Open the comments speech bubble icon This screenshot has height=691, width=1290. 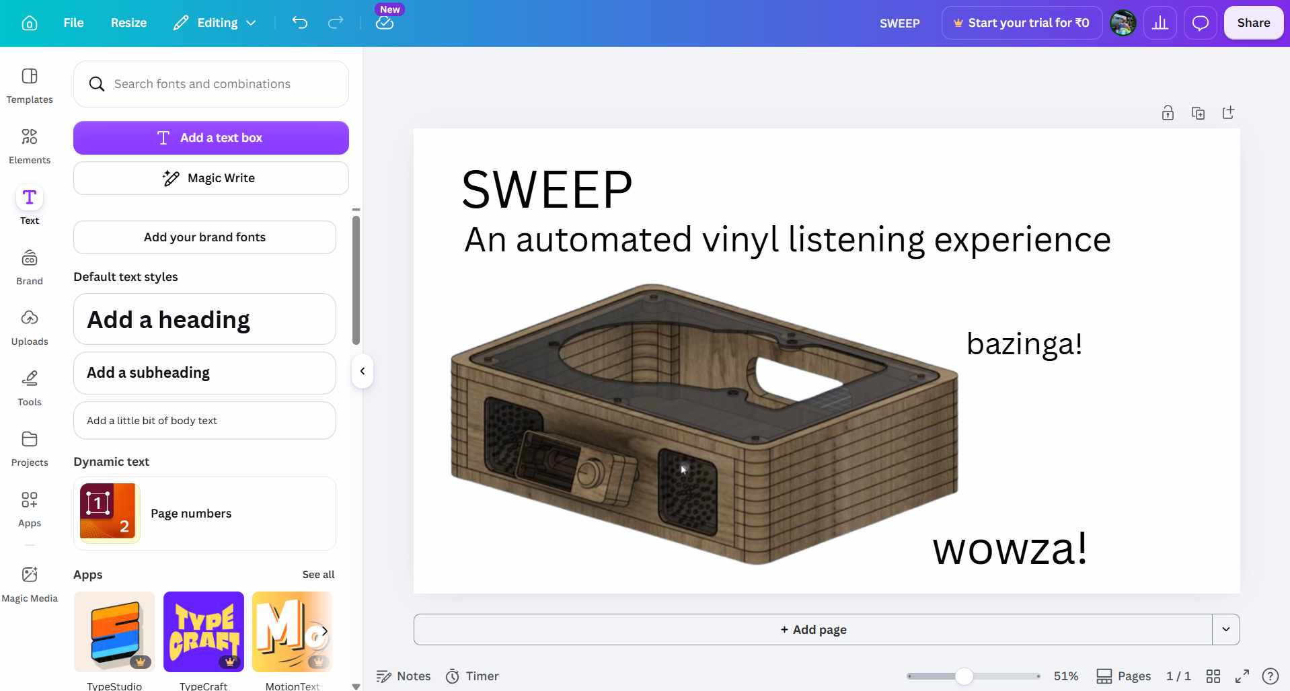click(1201, 23)
